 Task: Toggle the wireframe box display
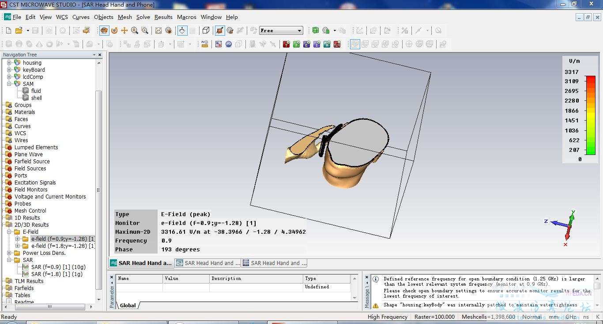[206, 30]
